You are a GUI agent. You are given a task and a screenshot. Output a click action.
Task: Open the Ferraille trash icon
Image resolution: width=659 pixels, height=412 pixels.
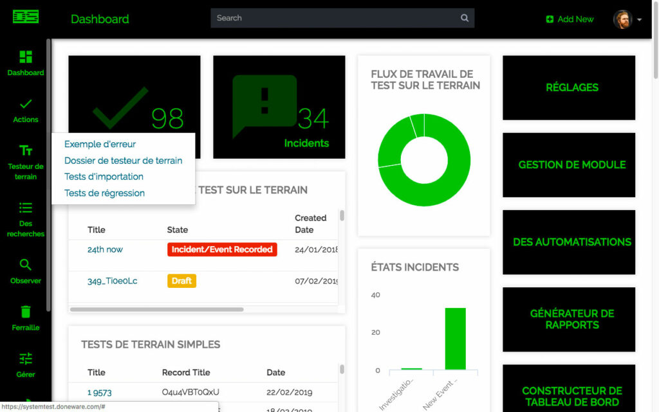(26, 312)
